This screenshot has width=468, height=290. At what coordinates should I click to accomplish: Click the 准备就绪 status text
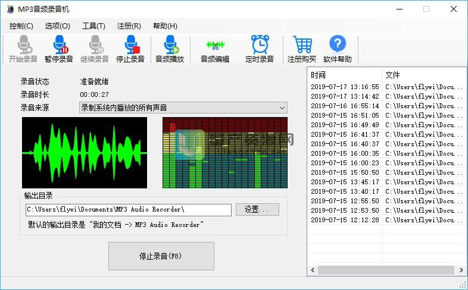tap(94, 81)
